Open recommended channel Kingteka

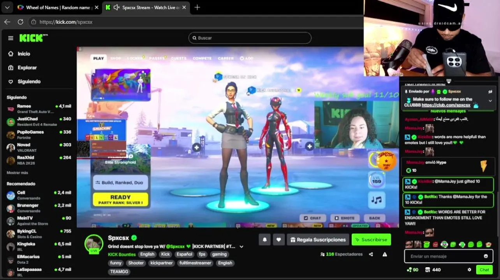tap(39, 247)
